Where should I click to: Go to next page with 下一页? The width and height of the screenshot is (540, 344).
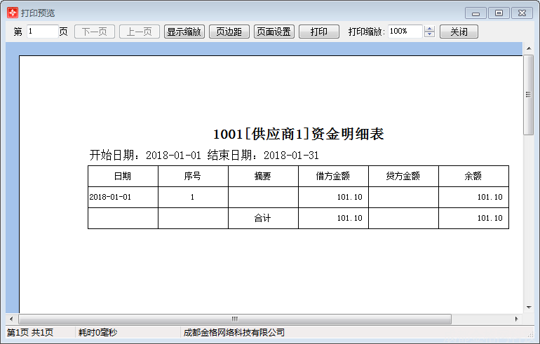[x=95, y=32]
